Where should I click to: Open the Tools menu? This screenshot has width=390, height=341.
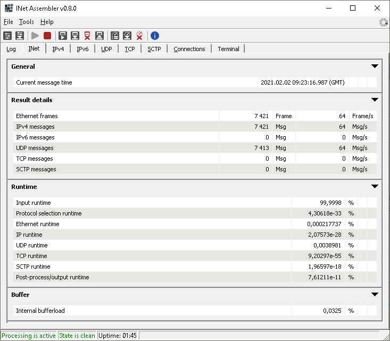point(26,22)
